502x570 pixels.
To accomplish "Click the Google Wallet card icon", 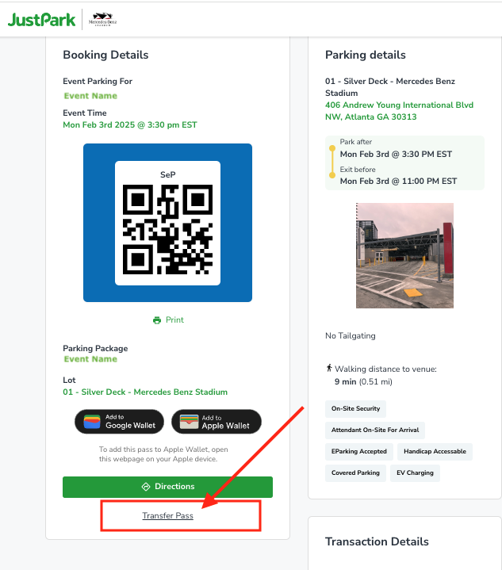I will point(92,422).
